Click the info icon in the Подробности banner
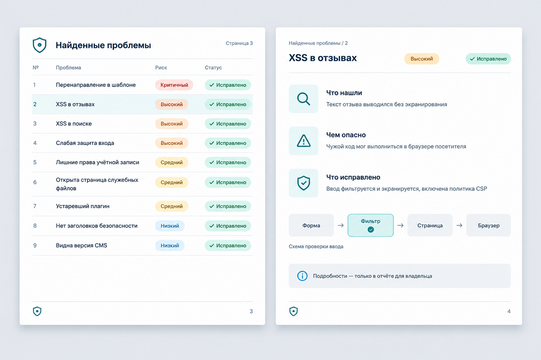The image size is (541, 360). [x=302, y=276]
